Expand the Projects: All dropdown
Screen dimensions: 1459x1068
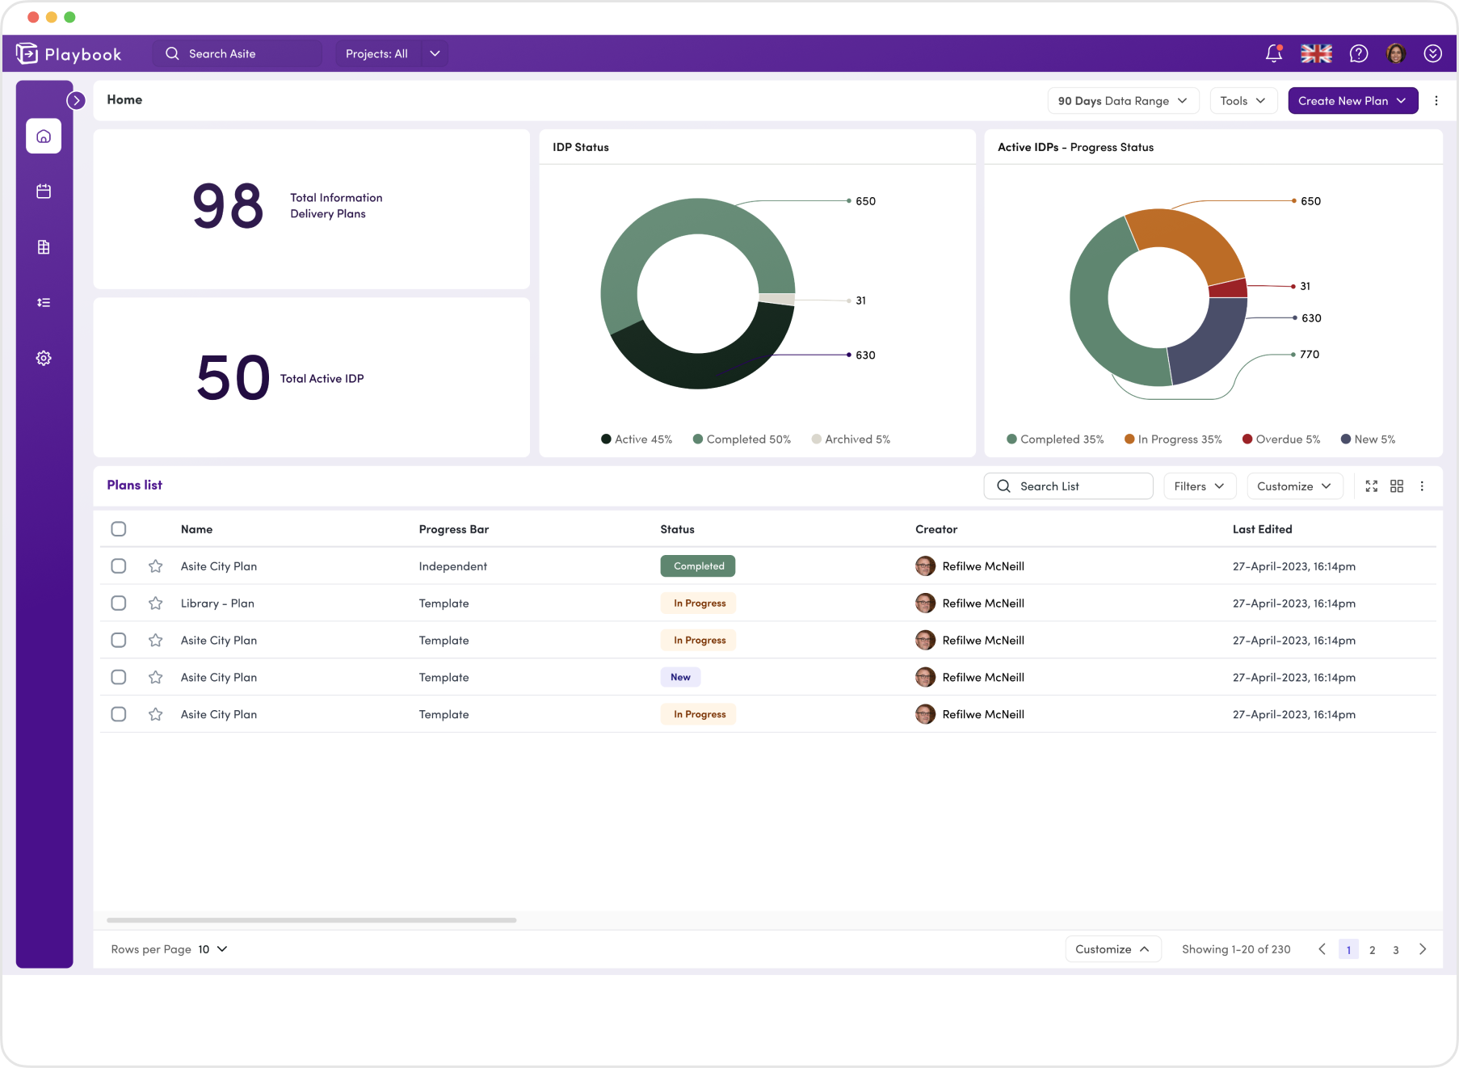coord(391,53)
